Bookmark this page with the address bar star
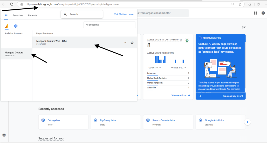The height and width of the screenshot is (143, 267). pos(240,4)
